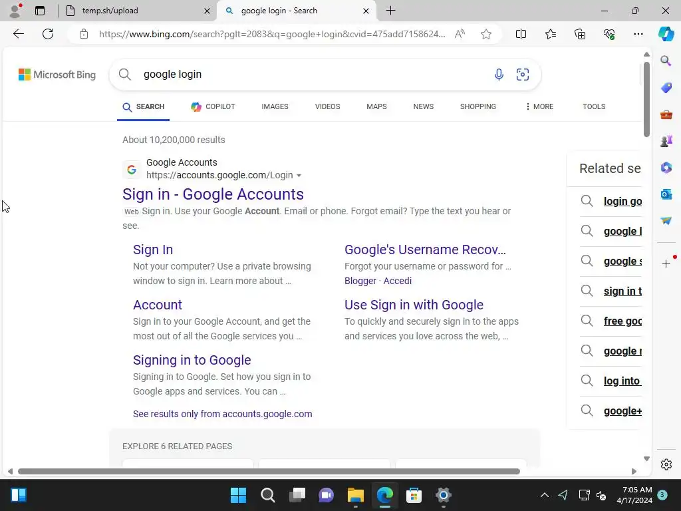Open sidebar Games chess icon

[666, 141]
